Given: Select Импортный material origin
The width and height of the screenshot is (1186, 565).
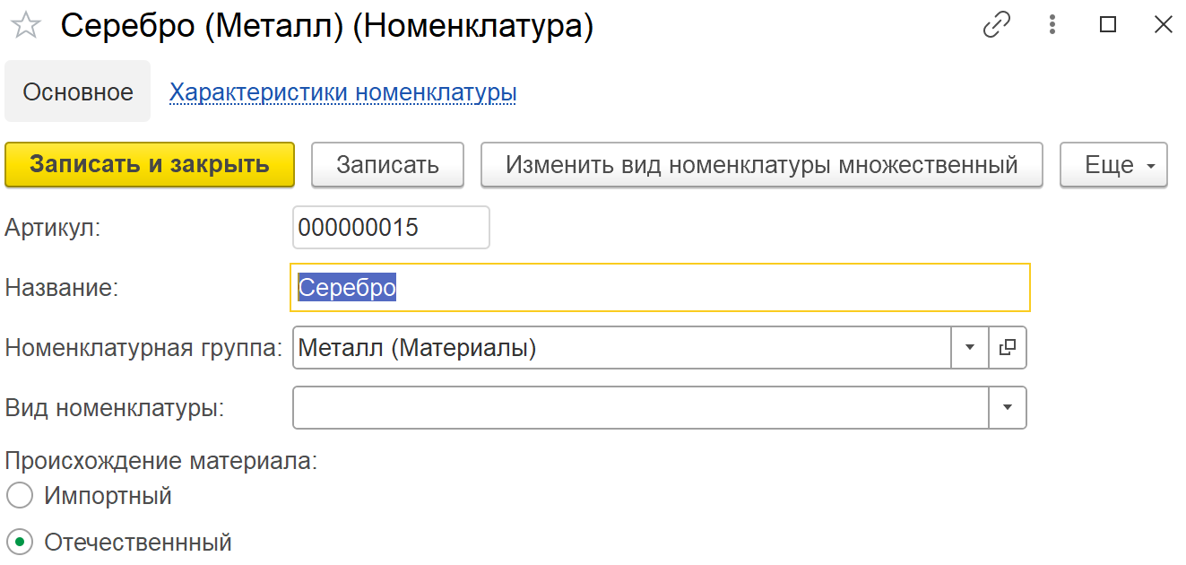Looking at the screenshot, I should point(19,495).
